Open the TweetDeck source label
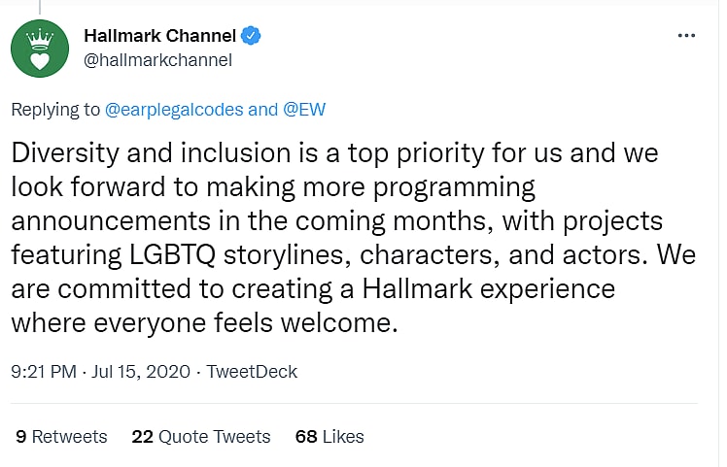The image size is (727, 467). coord(253,372)
